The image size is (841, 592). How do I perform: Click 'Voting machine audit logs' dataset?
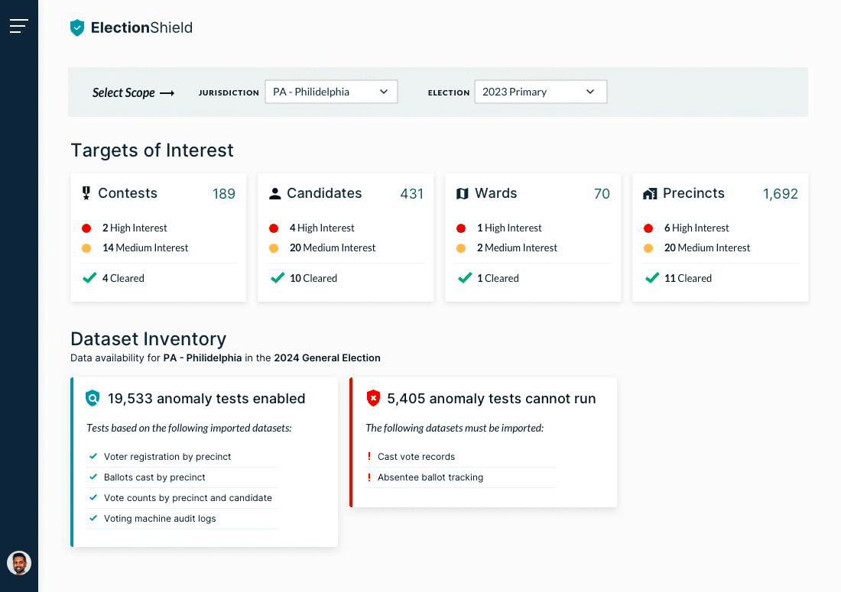click(160, 518)
